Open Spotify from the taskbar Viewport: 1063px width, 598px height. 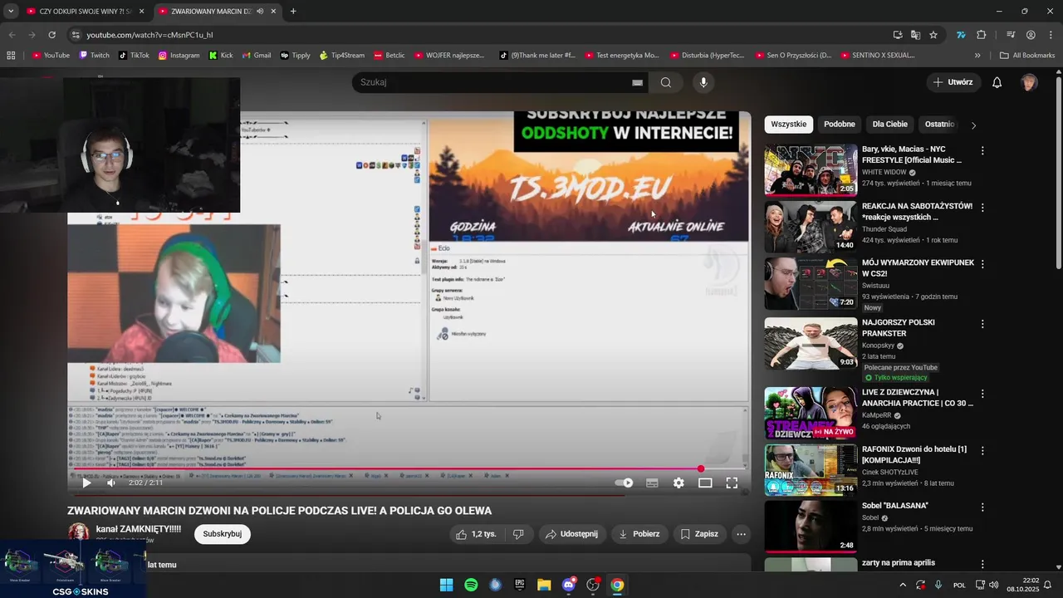click(471, 585)
